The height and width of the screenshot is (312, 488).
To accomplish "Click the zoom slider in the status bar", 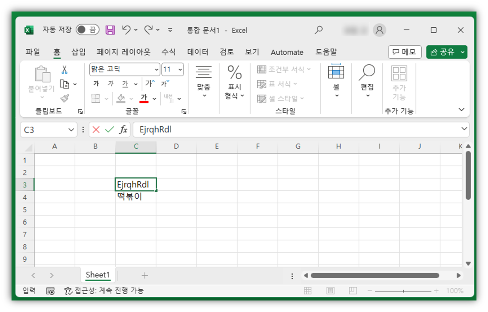I will (x=403, y=290).
